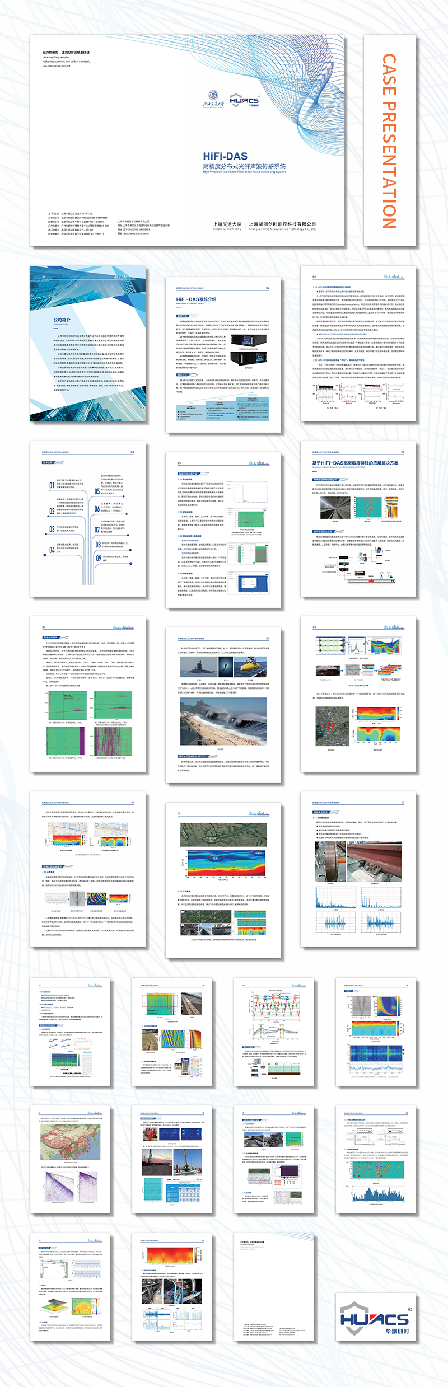Open page 17 with the China map
448x1387 pixels.
coord(71,1160)
